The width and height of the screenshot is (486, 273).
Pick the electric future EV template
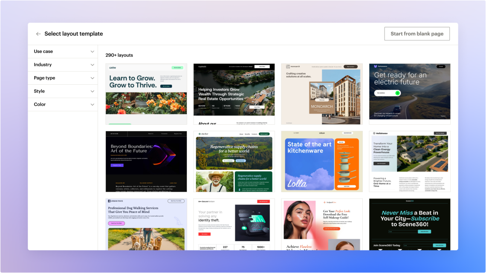[410, 94]
